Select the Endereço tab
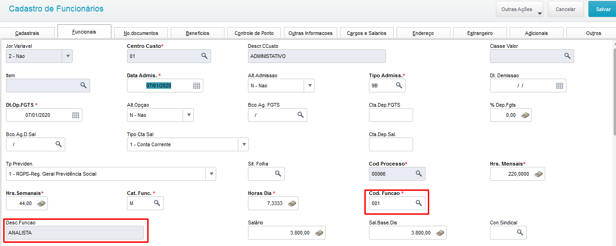The width and height of the screenshot is (616, 246). coord(423,33)
